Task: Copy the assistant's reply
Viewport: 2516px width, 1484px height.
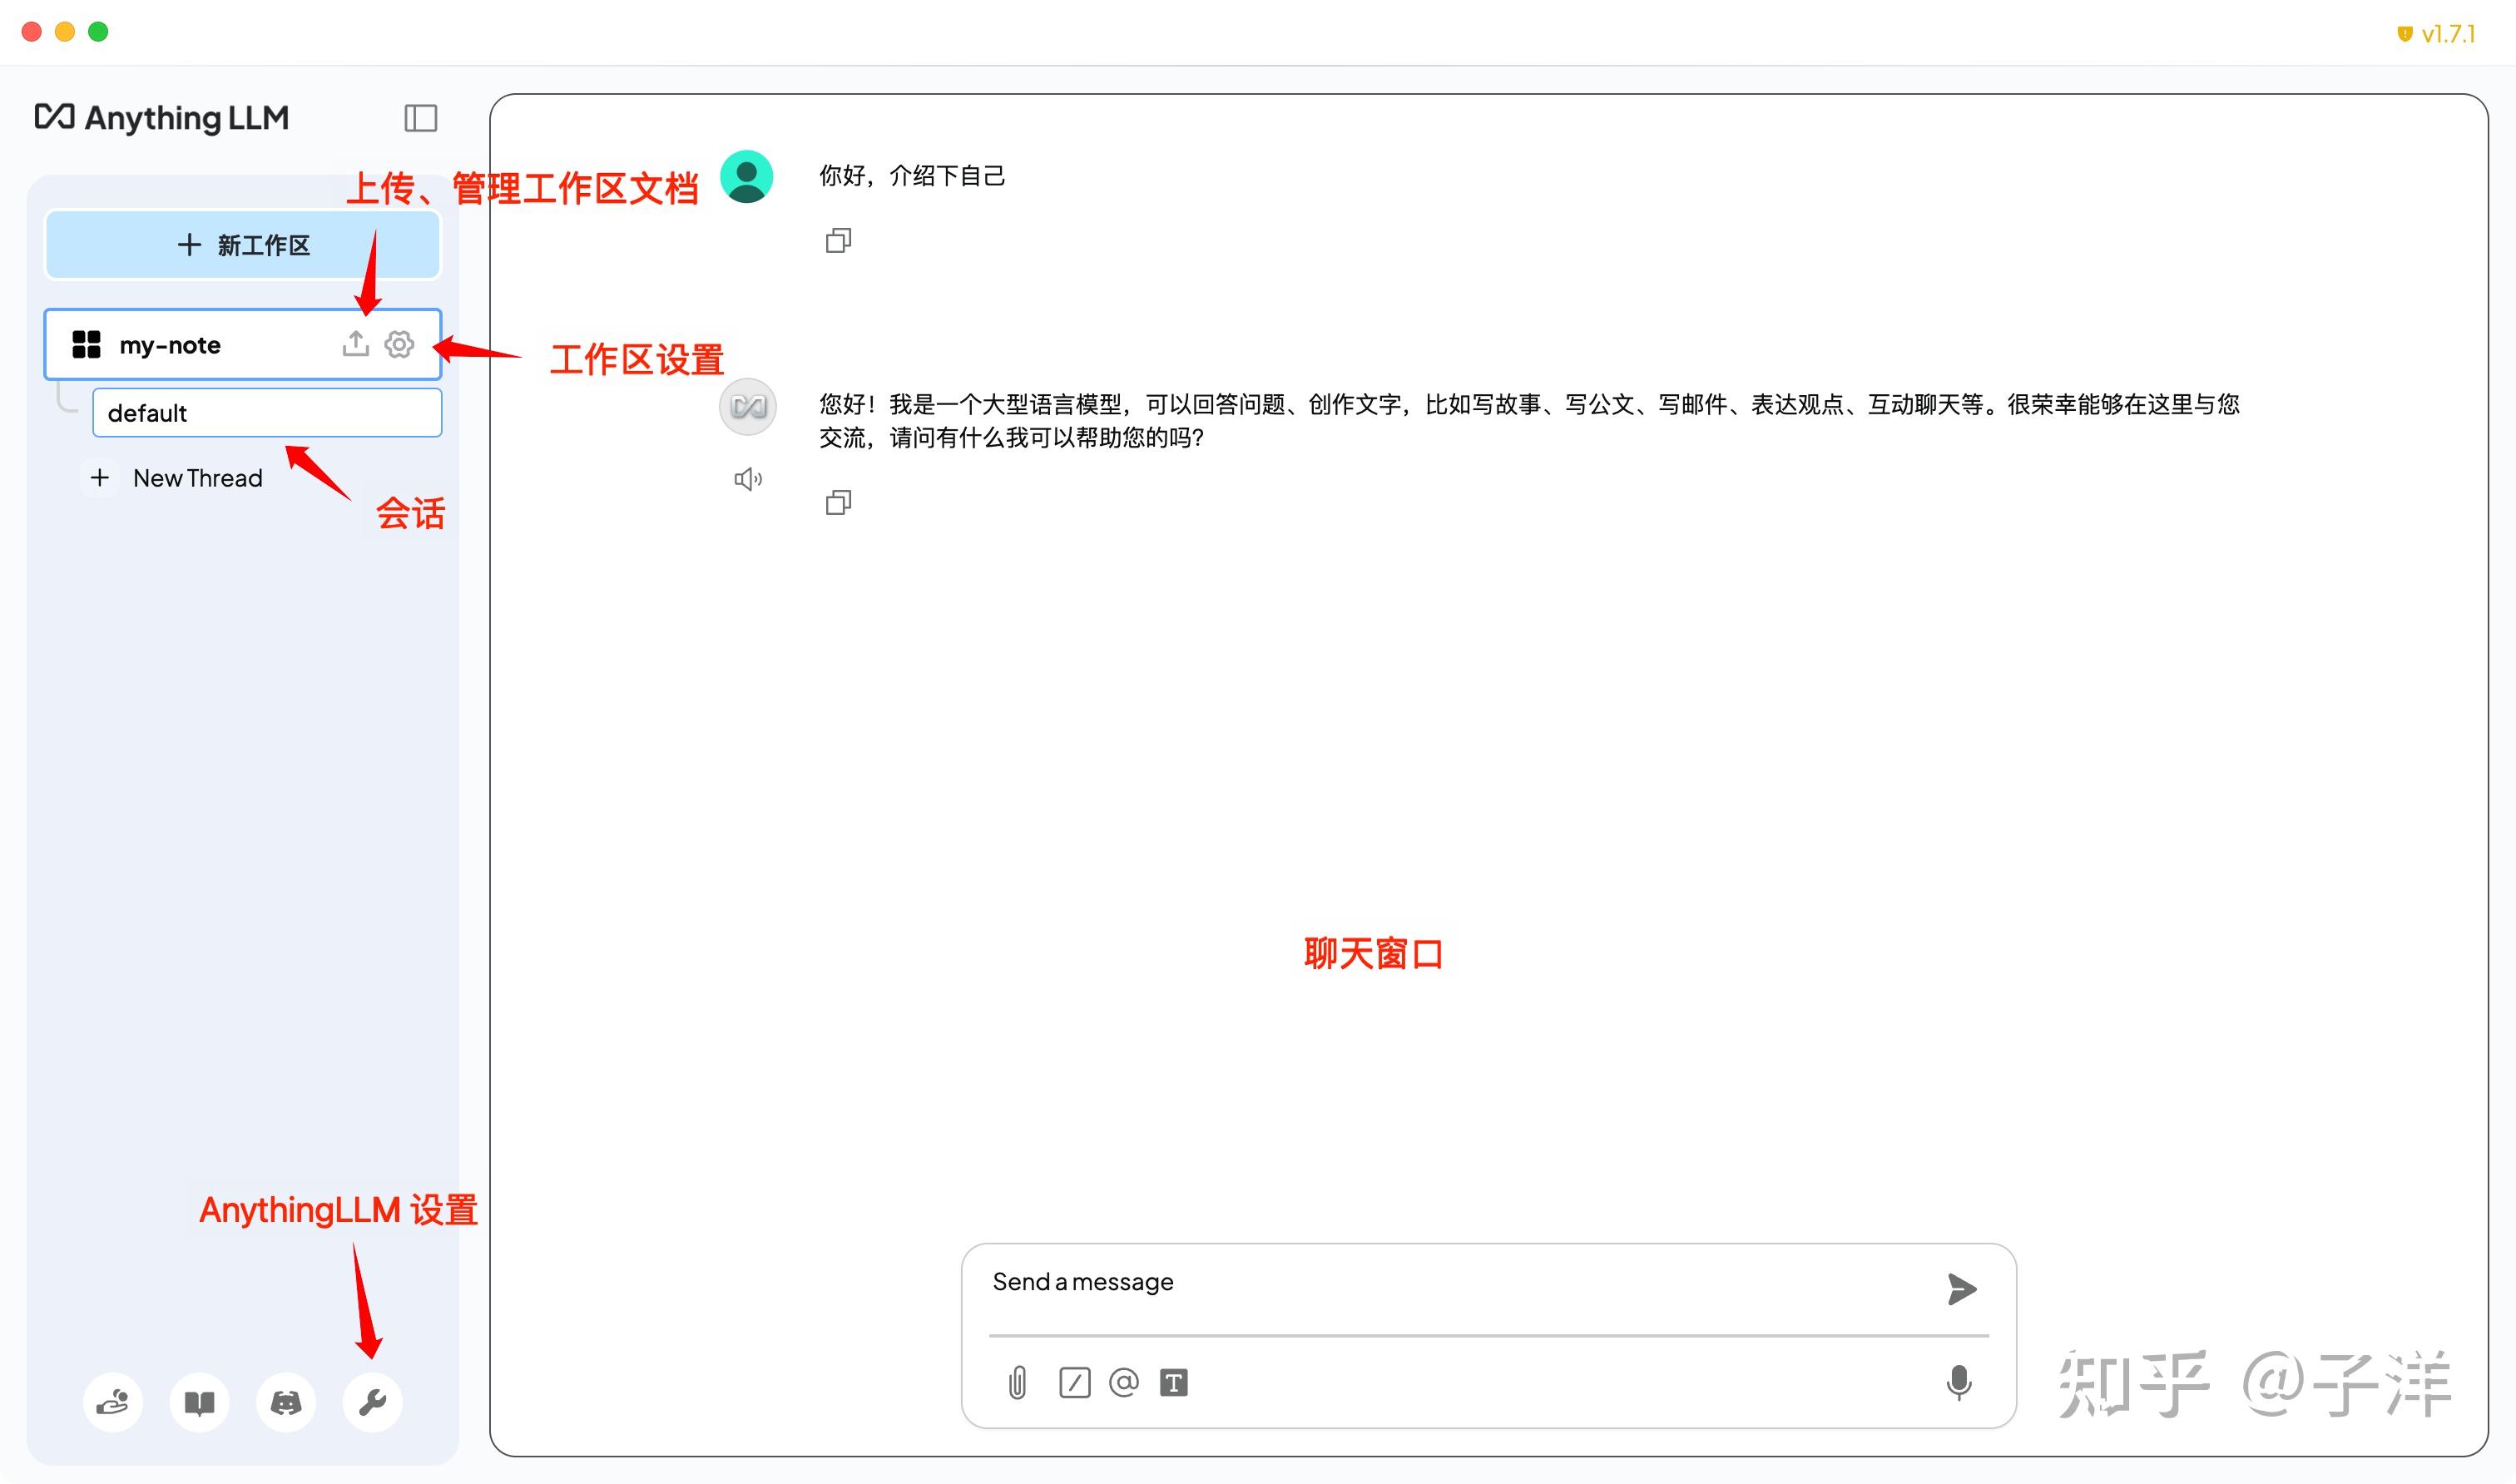Action: (x=837, y=502)
